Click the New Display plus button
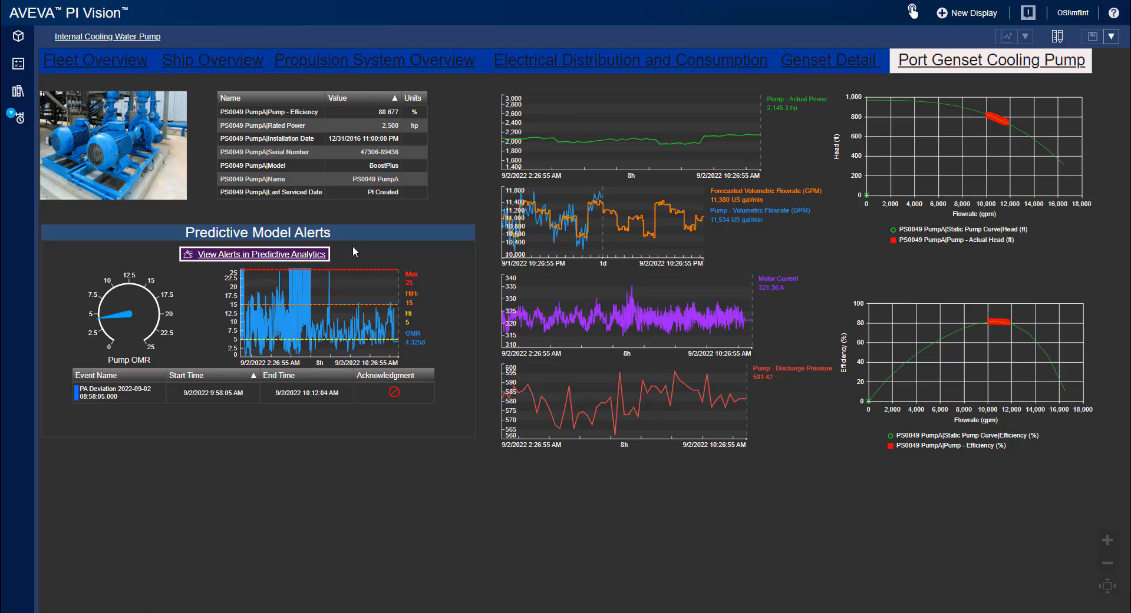The height and width of the screenshot is (613, 1131). tap(967, 13)
